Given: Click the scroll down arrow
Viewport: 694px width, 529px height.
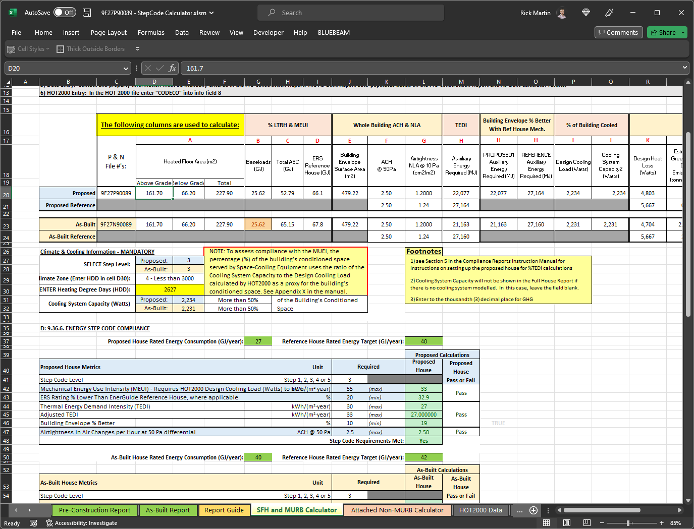Looking at the screenshot, I should coord(688,500).
